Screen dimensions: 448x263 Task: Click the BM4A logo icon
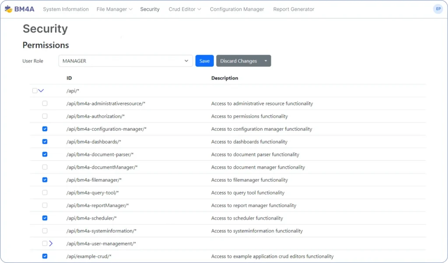pyautogui.click(x=9, y=9)
